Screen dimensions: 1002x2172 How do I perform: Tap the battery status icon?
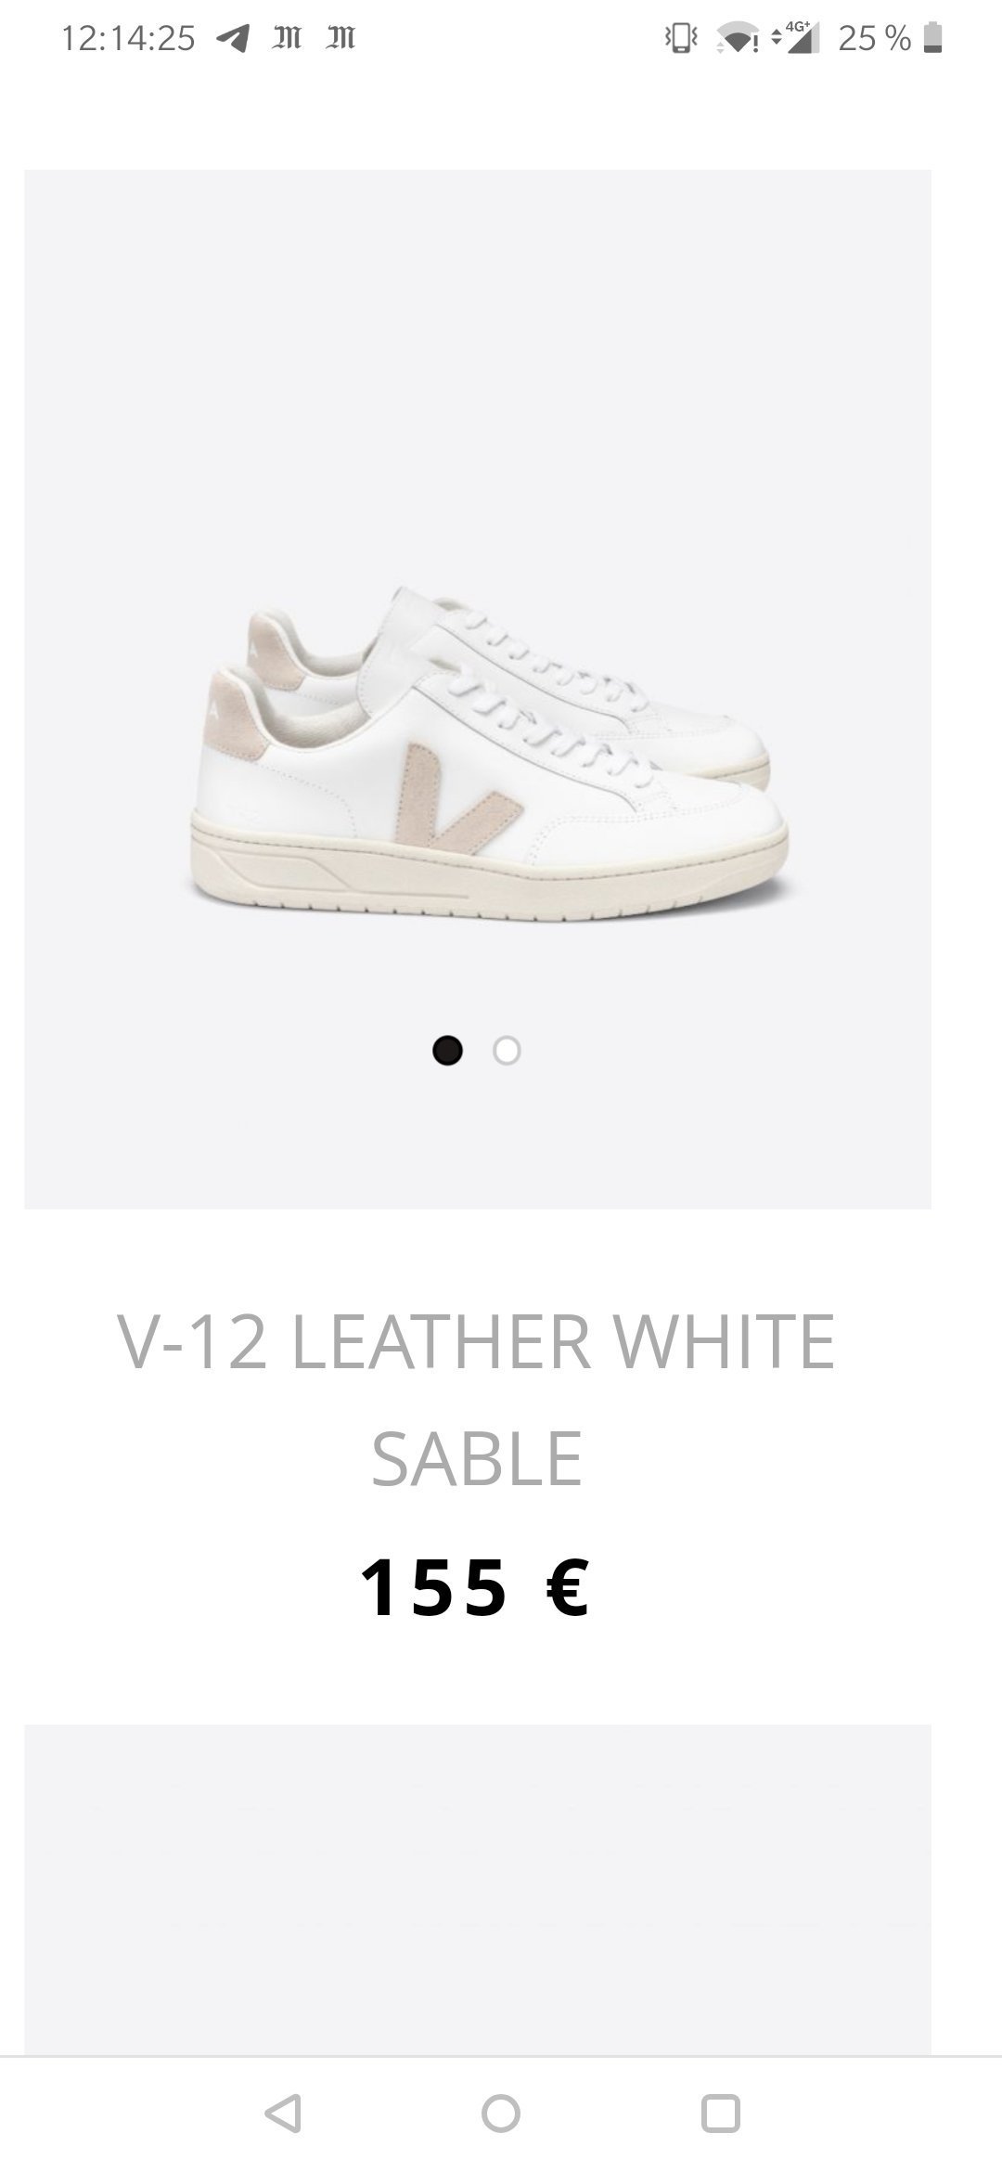coord(933,38)
